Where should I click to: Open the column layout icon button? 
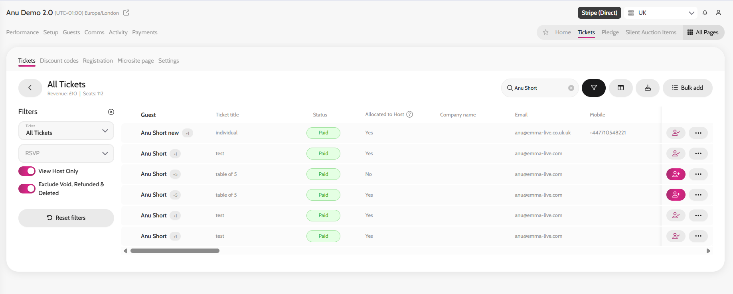(620, 88)
